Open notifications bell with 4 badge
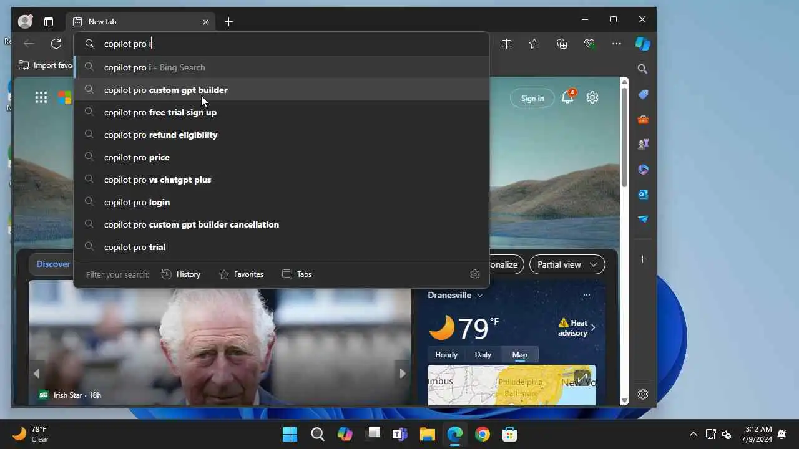The width and height of the screenshot is (799, 449). [568, 97]
